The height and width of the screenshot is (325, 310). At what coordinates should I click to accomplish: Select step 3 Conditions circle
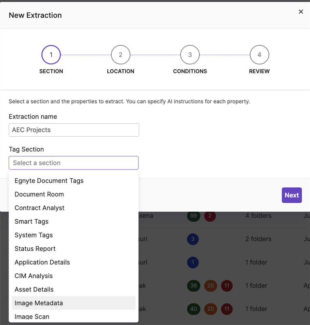pos(190,55)
